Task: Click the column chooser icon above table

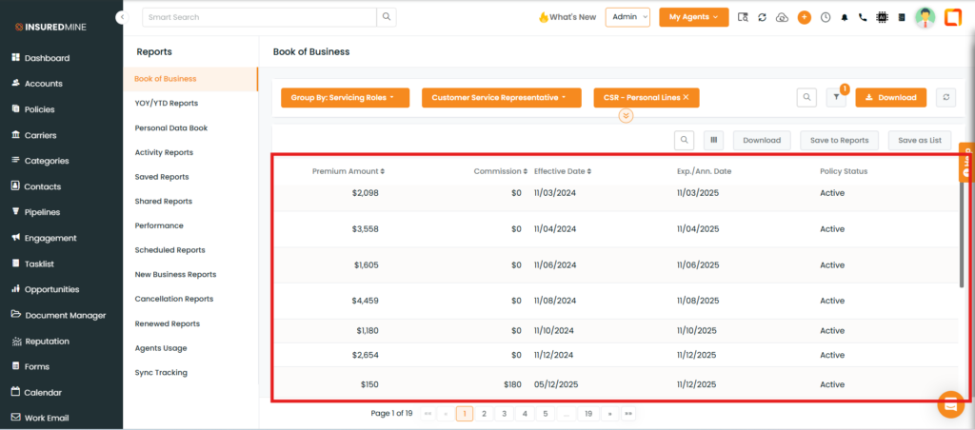Action: 713,140
